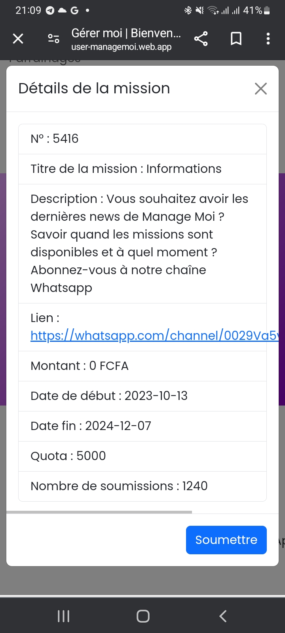Open the WhatsApp channel link
This screenshot has width=285, height=633.
pyautogui.click(x=154, y=335)
